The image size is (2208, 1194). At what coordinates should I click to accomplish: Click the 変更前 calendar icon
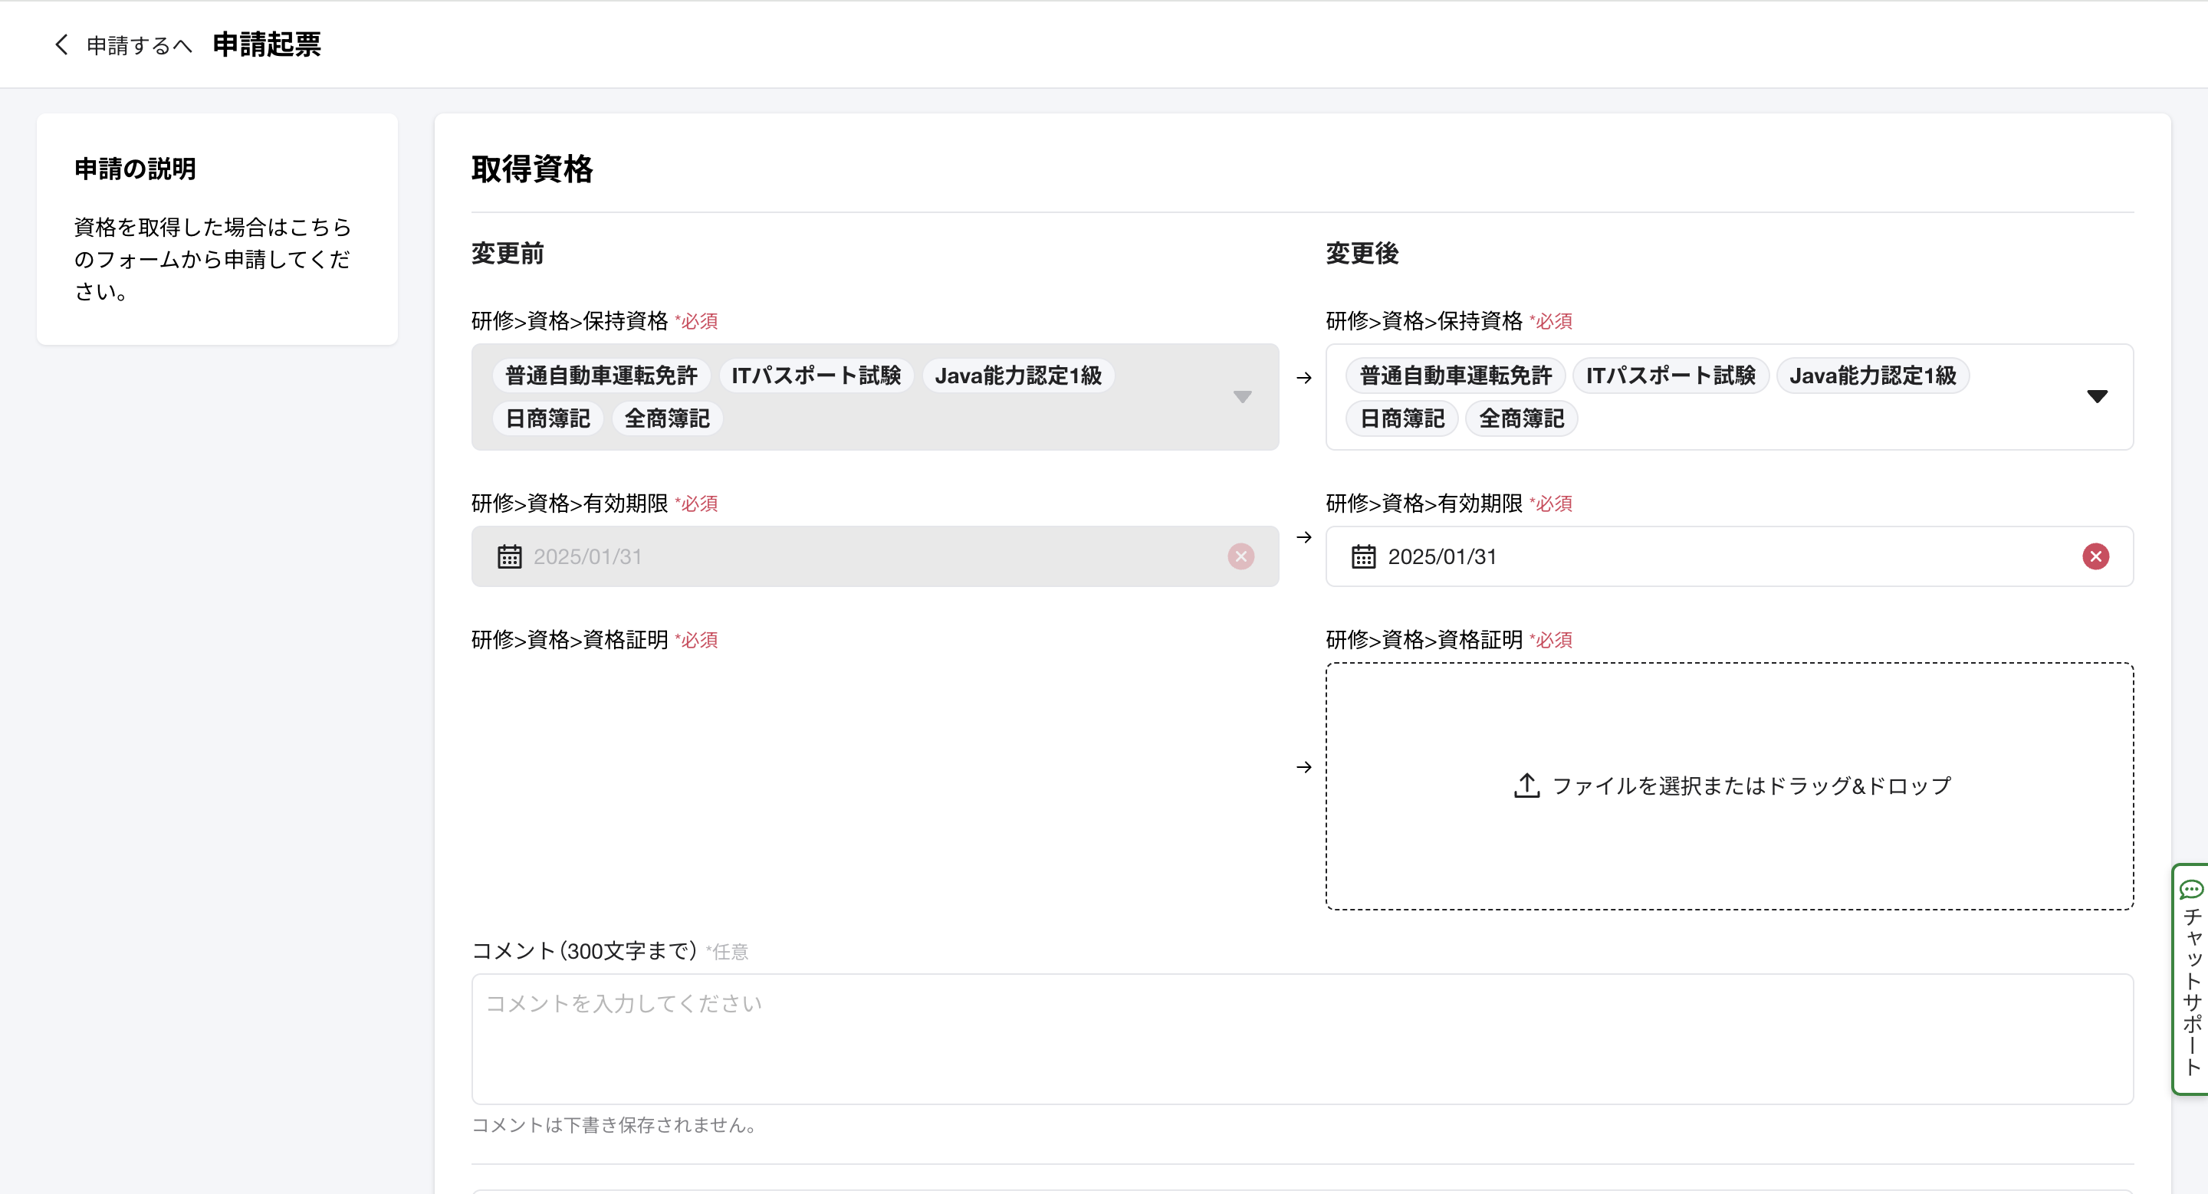(509, 556)
